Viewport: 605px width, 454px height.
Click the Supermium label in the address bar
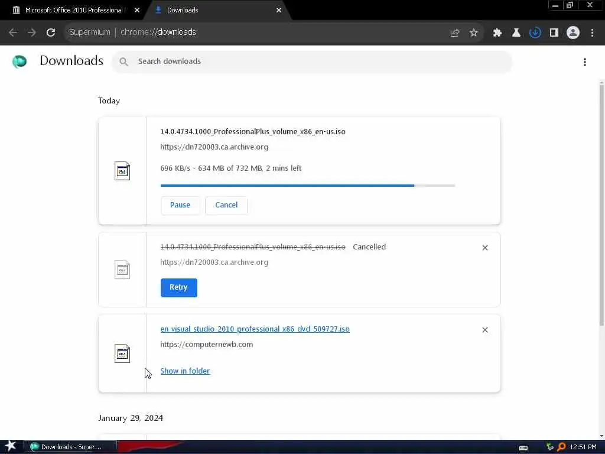coord(90,32)
